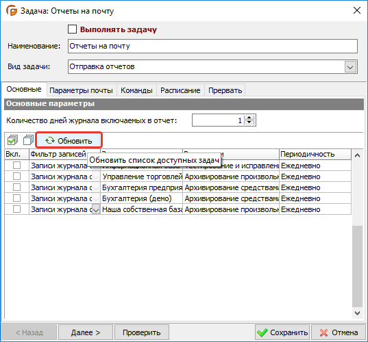Switch to the Основные tab

(24, 89)
